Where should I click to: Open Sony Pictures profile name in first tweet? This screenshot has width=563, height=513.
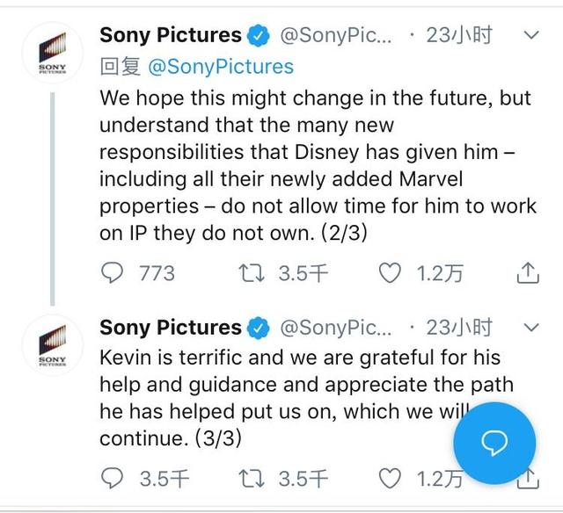pos(171,35)
